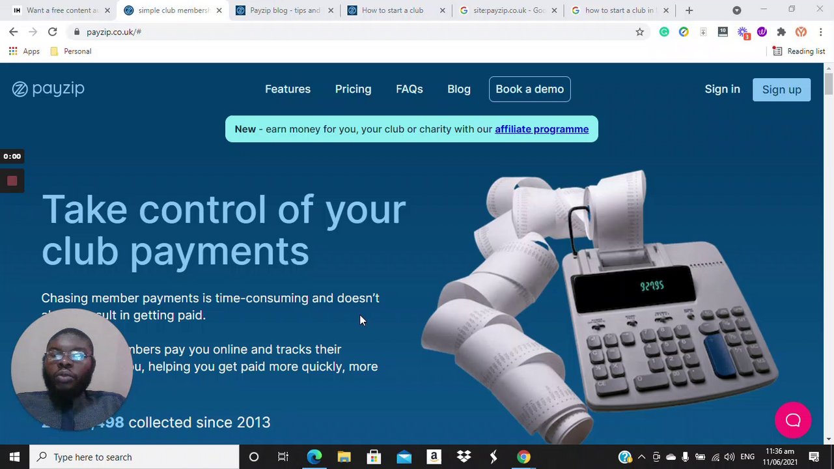Open the microphone tray icon
This screenshot has height=469, width=834.
click(x=685, y=457)
